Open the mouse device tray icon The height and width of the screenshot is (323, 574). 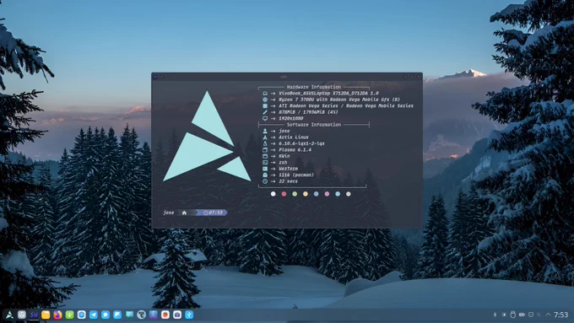pos(513,315)
